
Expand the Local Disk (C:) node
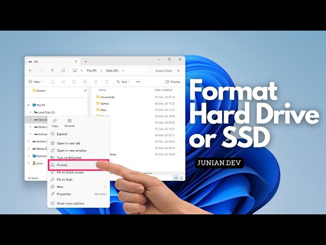[x=31, y=112]
